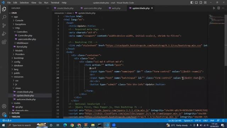
Task: Open notifications bell in status bar
Action: [223, 121]
